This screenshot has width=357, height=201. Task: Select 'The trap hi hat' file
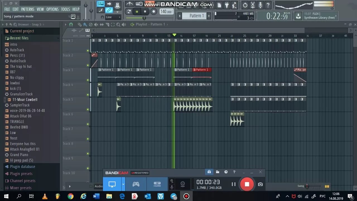pos(21,66)
